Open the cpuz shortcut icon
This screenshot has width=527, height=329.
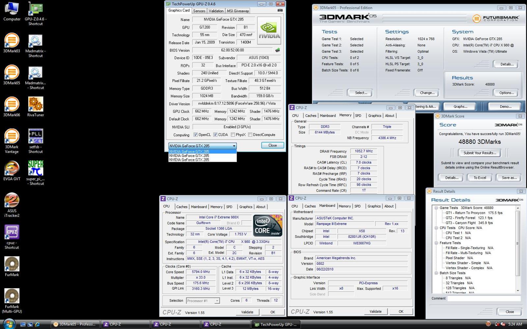pyautogui.click(x=12, y=237)
